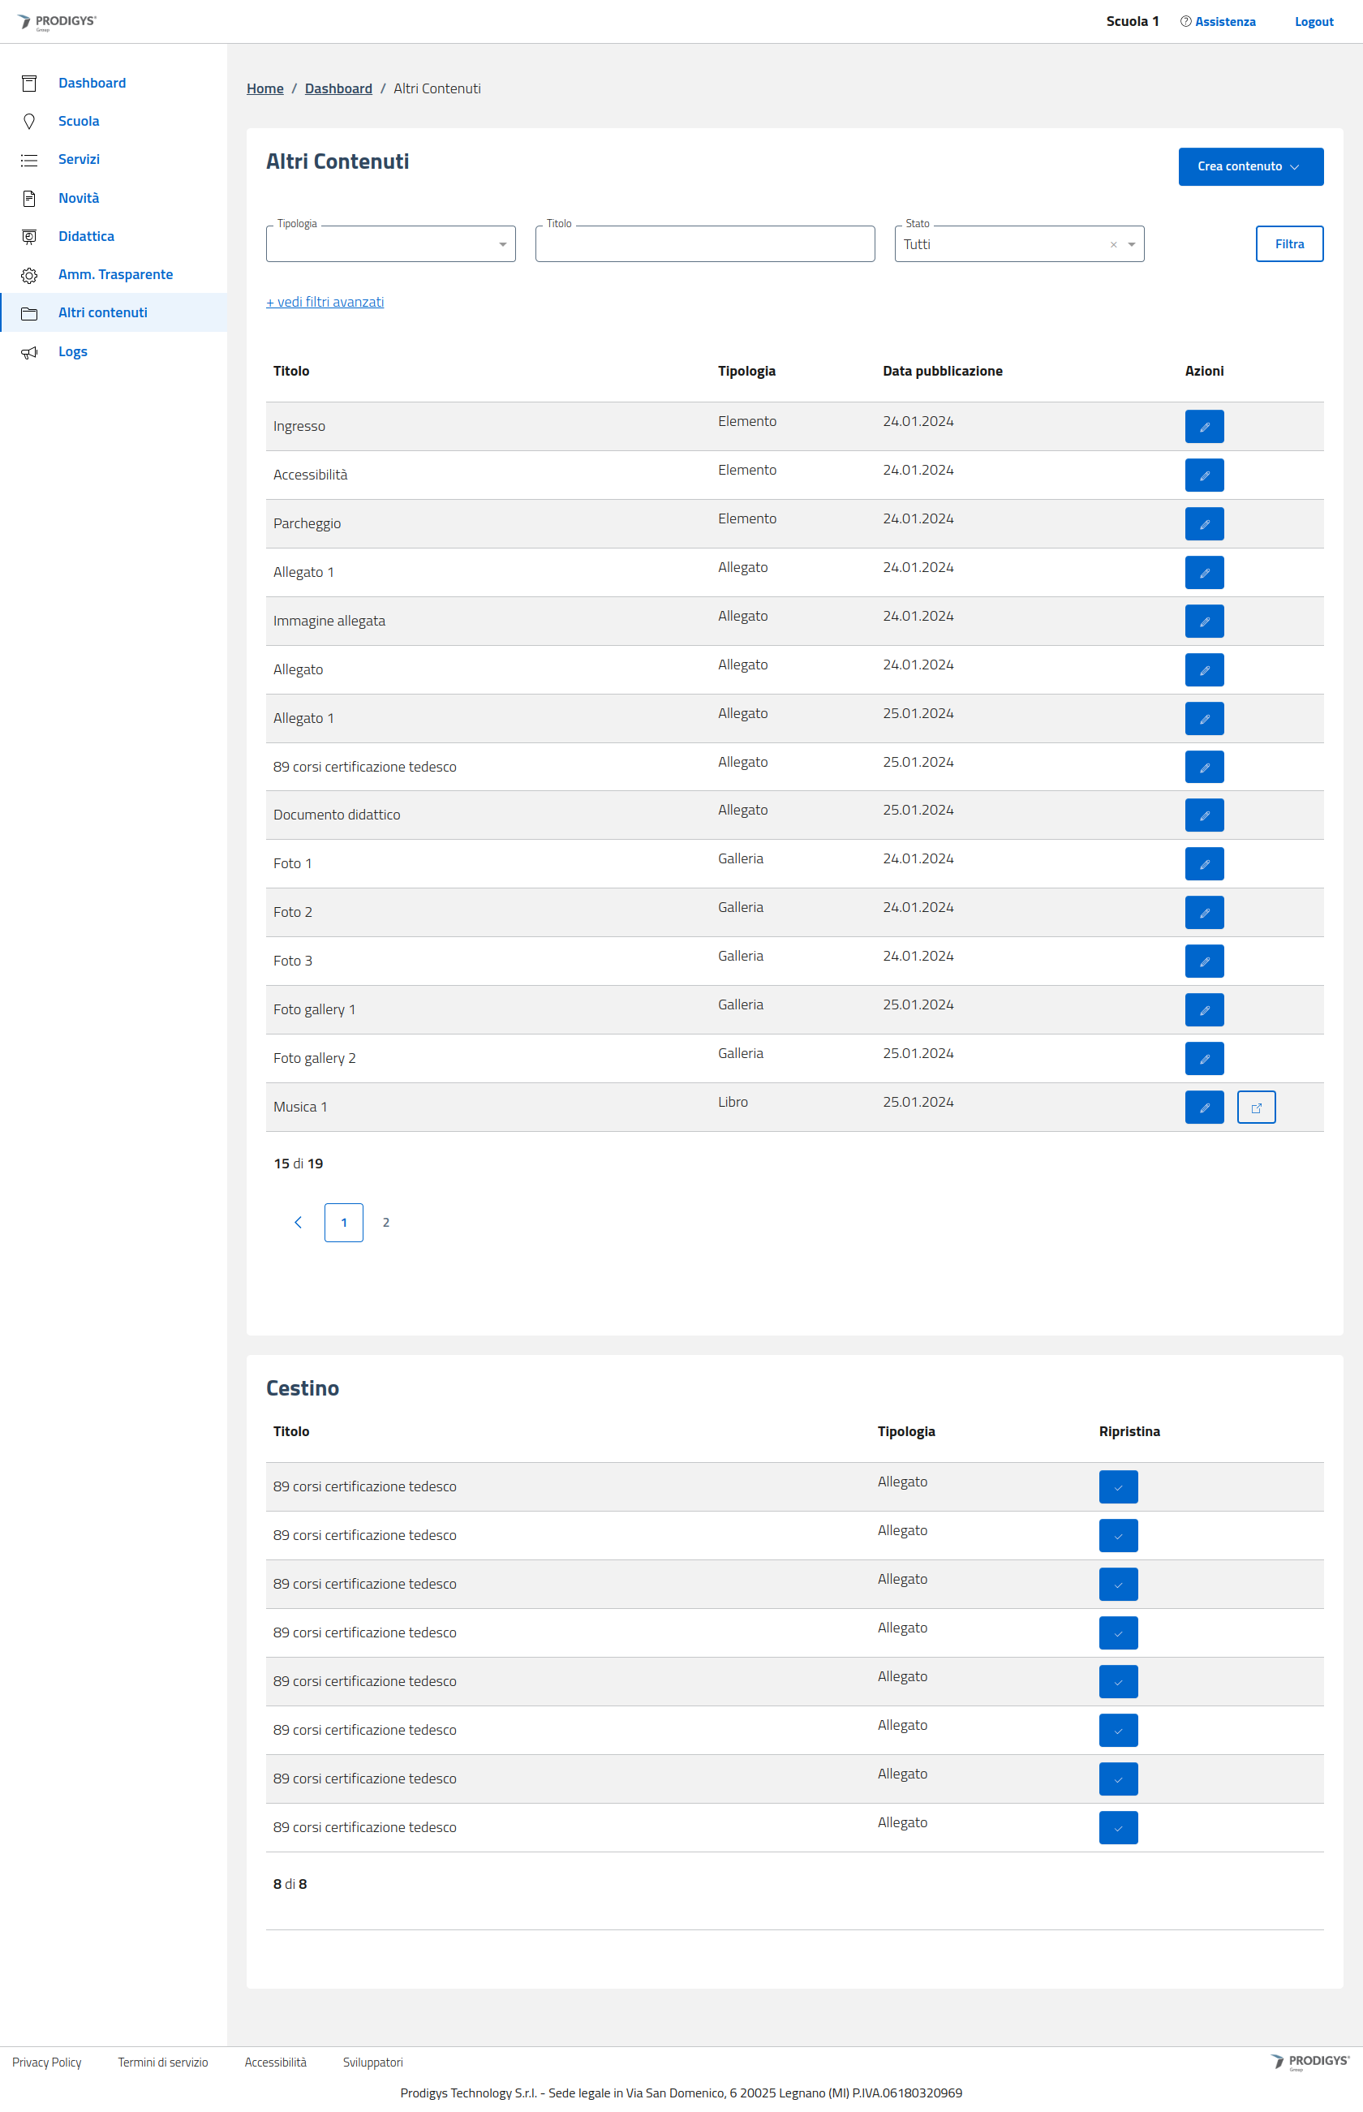Restore the first item in Cestino
The height and width of the screenshot is (2112, 1363).
(x=1118, y=1487)
